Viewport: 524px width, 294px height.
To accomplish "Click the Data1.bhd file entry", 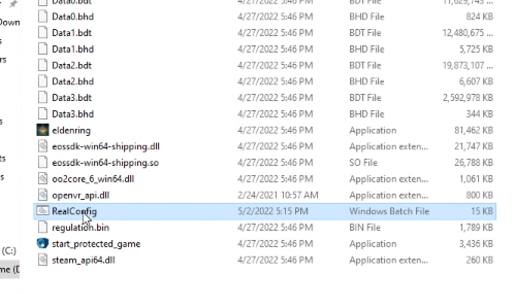I will (73, 49).
